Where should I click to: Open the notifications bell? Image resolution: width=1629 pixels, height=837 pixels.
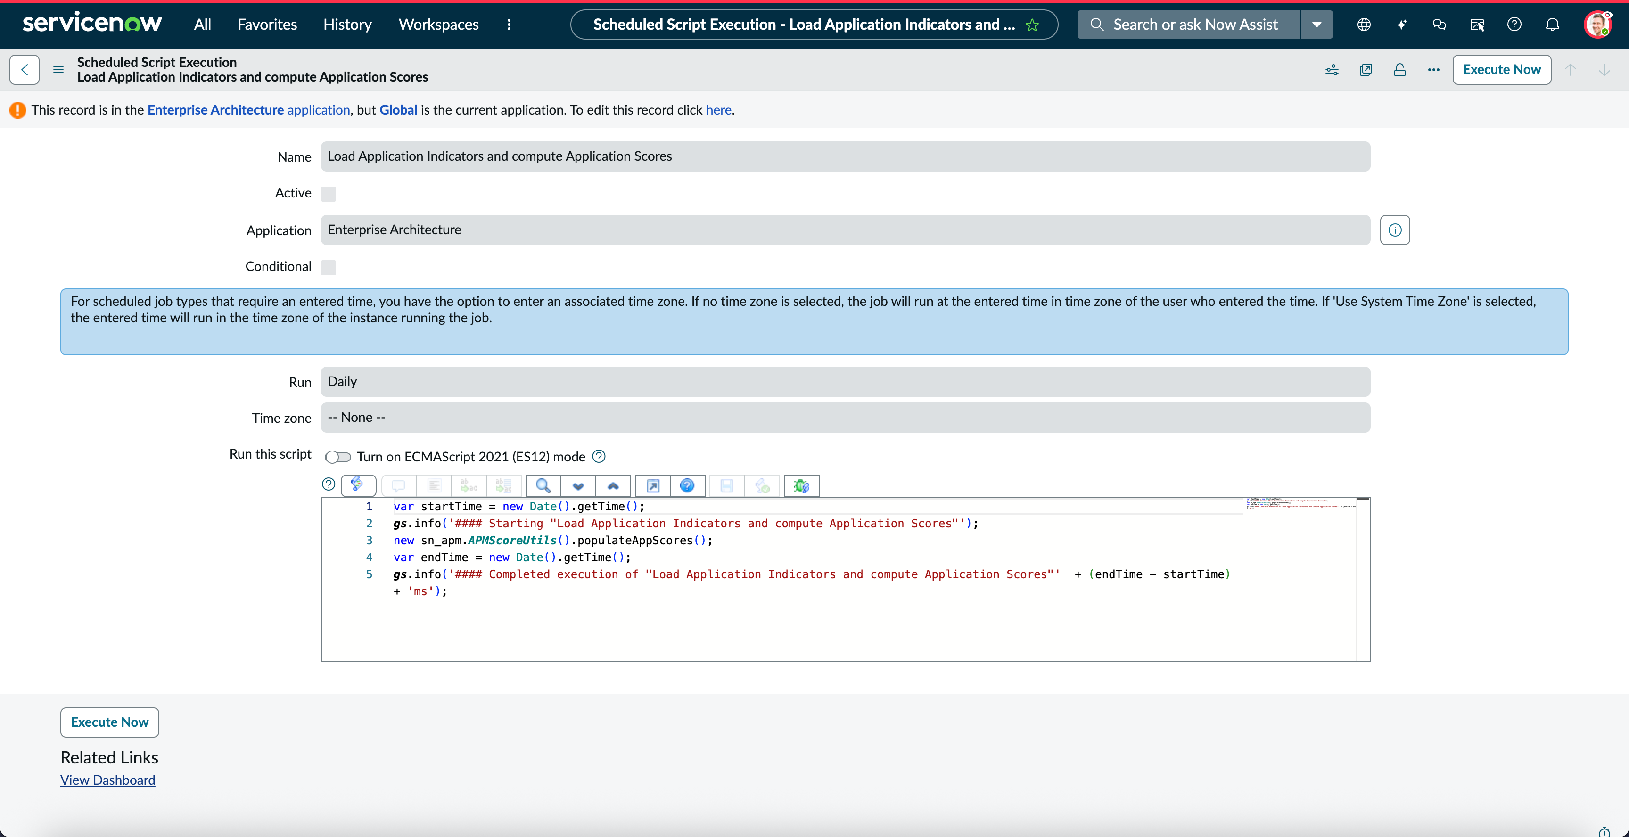point(1553,25)
